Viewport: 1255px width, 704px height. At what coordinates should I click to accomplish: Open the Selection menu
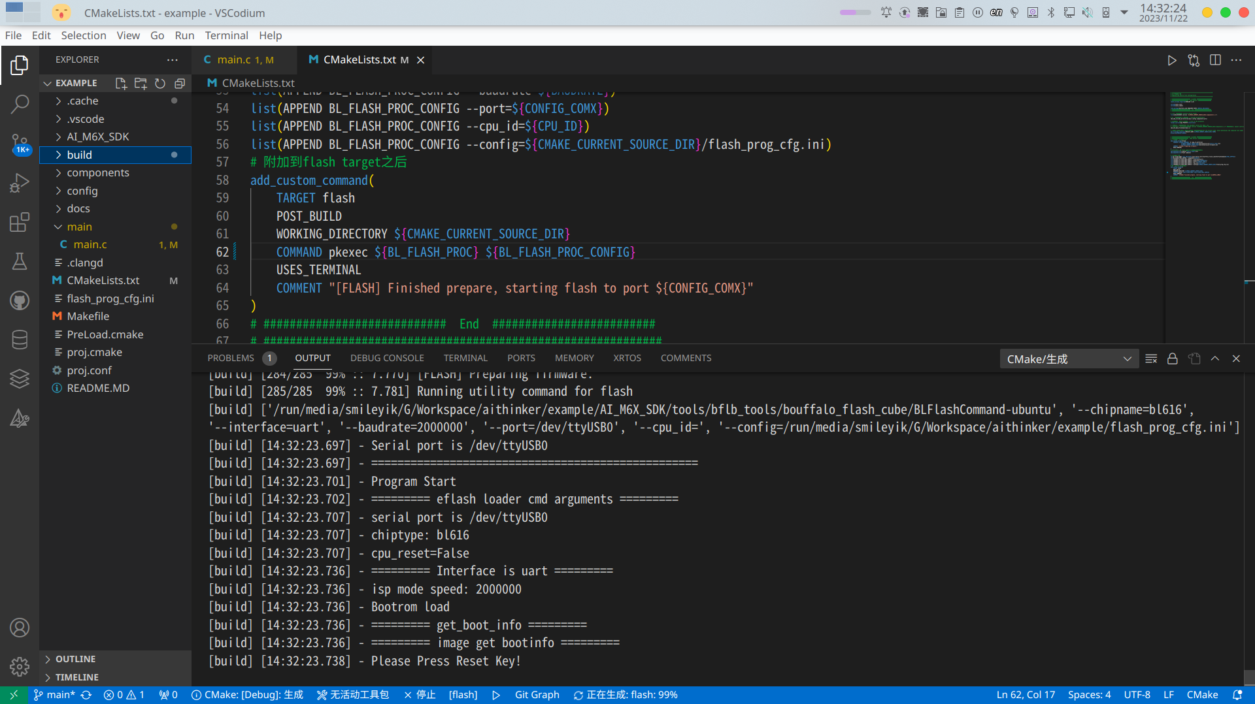(x=84, y=35)
